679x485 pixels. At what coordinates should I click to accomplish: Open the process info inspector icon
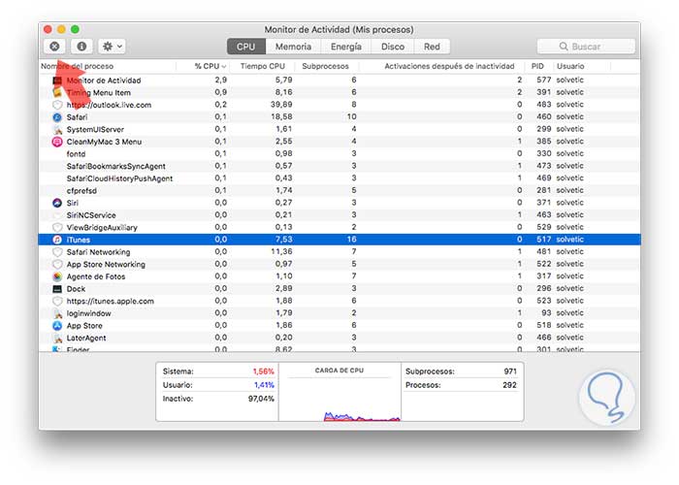click(x=81, y=47)
